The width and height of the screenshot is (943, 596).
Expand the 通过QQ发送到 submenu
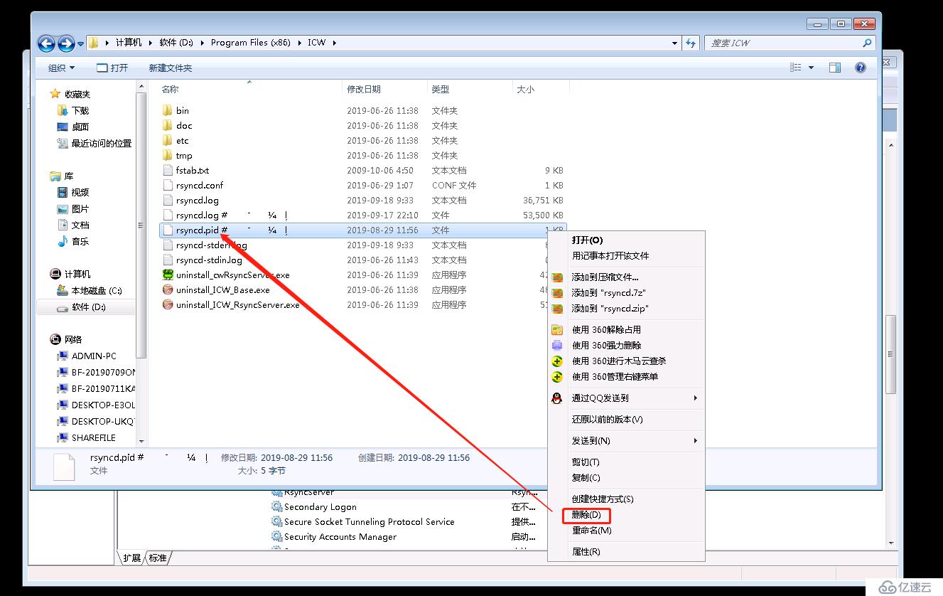click(x=696, y=398)
